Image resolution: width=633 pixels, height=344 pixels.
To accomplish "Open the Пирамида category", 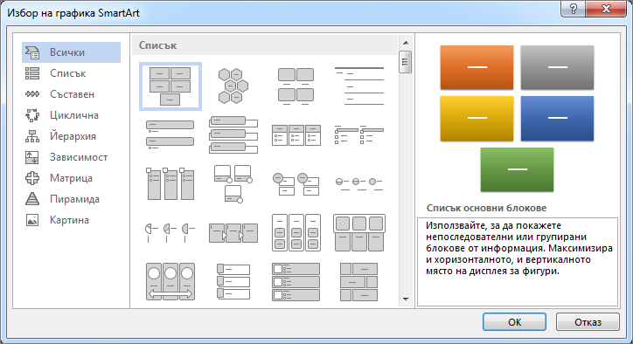I will [71, 199].
